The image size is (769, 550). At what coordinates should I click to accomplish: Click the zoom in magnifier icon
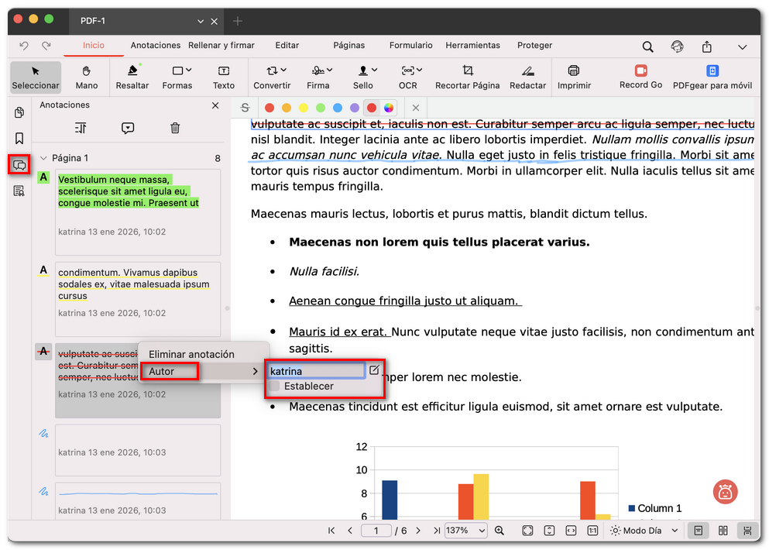coord(500,531)
